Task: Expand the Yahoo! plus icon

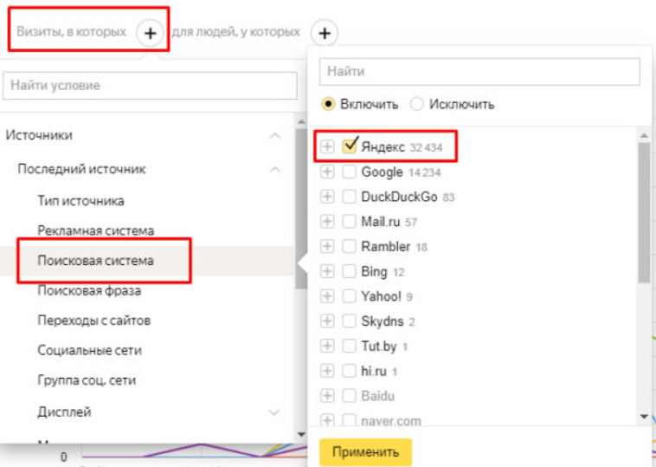Action: point(328,296)
